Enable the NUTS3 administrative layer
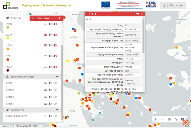This screenshot has width=191, height=128. pos(55,90)
